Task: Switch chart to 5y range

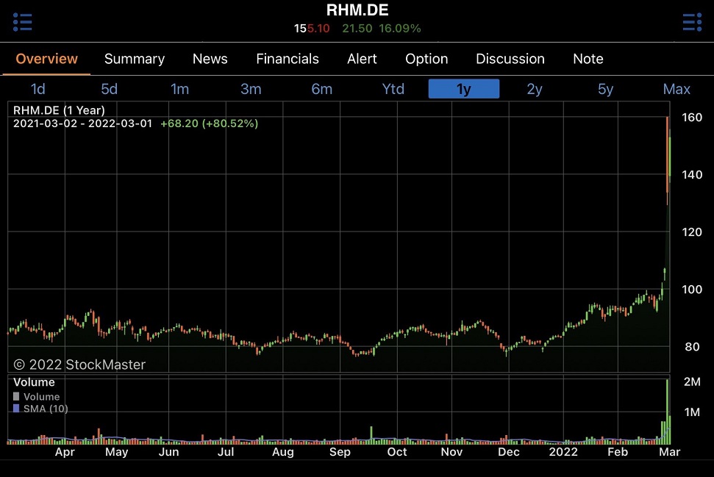Action: 606,89
